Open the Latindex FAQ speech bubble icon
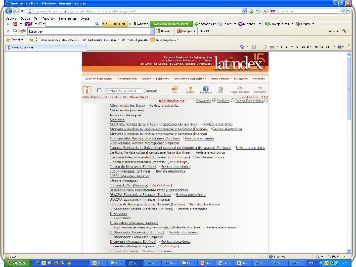 coord(175,89)
